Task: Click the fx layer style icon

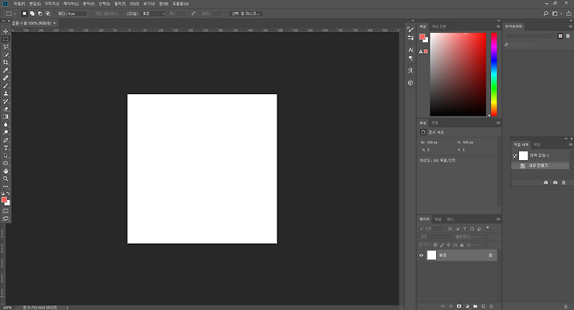Action: pyautogui.click(x=451, y=306)
